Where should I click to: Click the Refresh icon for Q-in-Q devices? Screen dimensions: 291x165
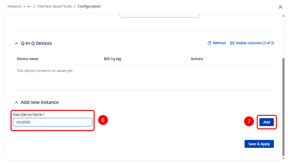click(209, 43)
